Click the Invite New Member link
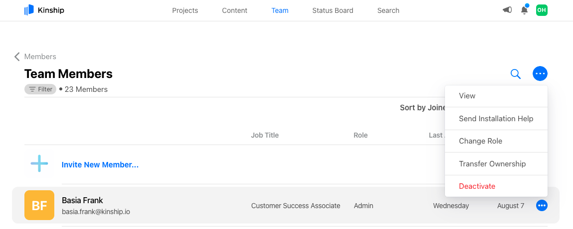The height and width of the screenshot is (229, 573). (x=100, y=165)
